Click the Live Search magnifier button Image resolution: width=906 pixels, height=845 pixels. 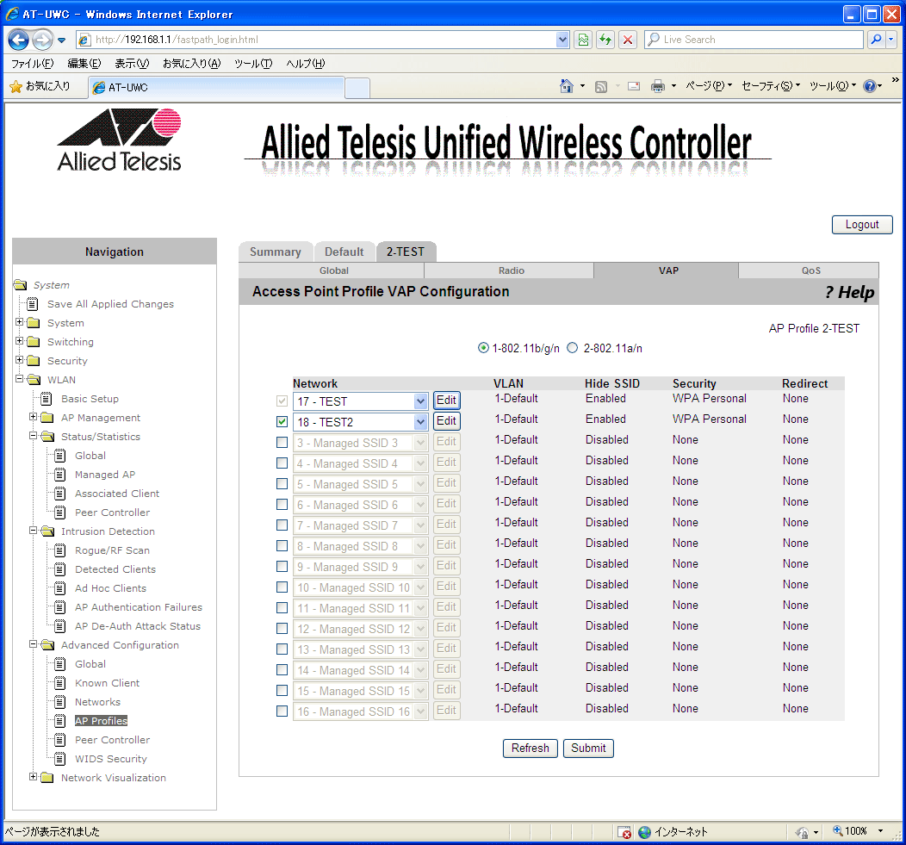pyautogui.click(x=877, y=40)
